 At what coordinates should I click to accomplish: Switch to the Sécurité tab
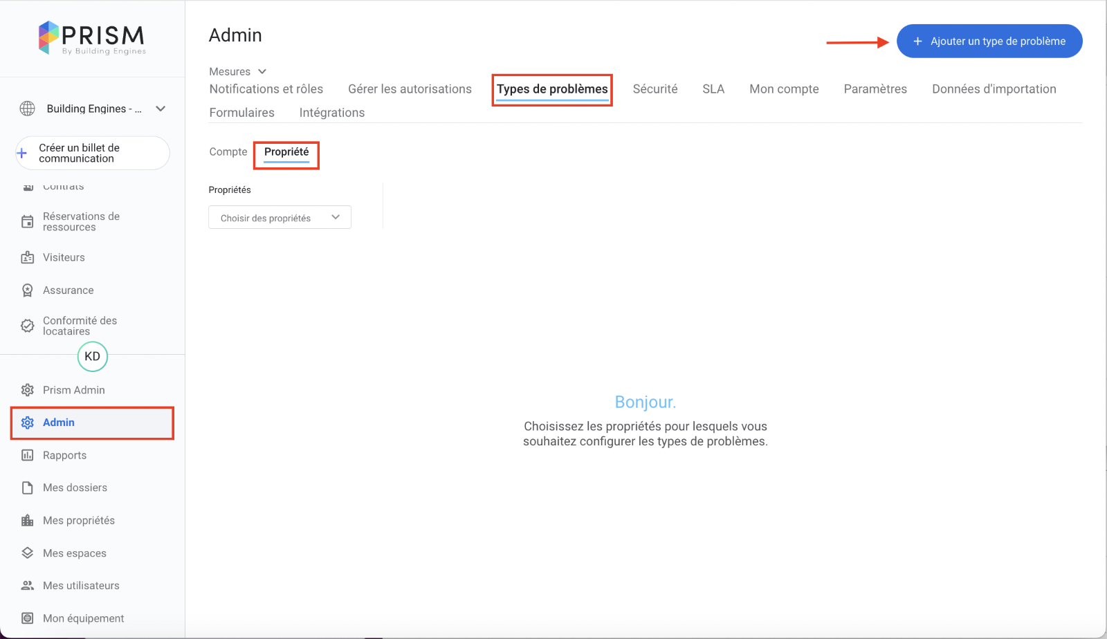click(655, 89)
